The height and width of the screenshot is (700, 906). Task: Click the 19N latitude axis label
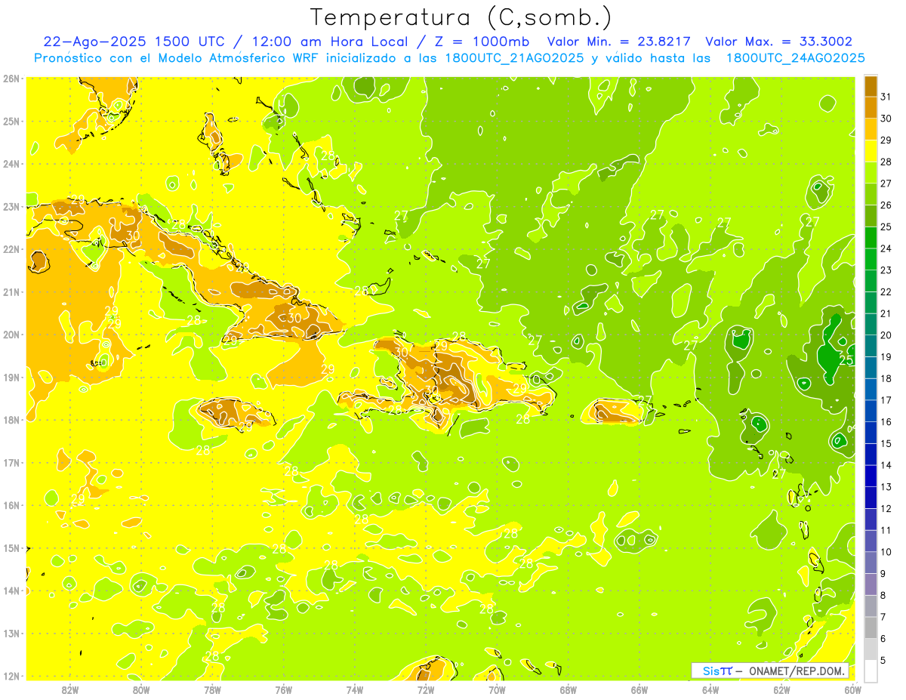[x=11, y=377]
